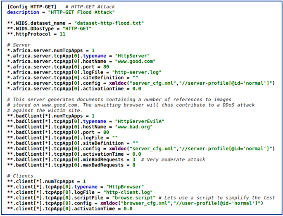Click the africa server siteDefinition line
Screen dimensions: 283x216
tap(73, 78)
